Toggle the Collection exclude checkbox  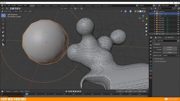[155, 11]
